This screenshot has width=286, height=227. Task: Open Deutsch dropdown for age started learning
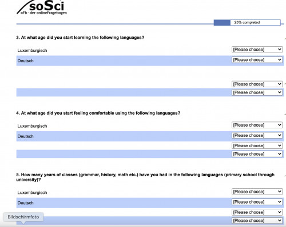(257, 60)
